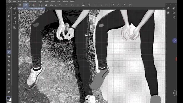This screenshot has height=103, width=183.
Task: Select the Zoom magnifier tool
Action: 9,11
